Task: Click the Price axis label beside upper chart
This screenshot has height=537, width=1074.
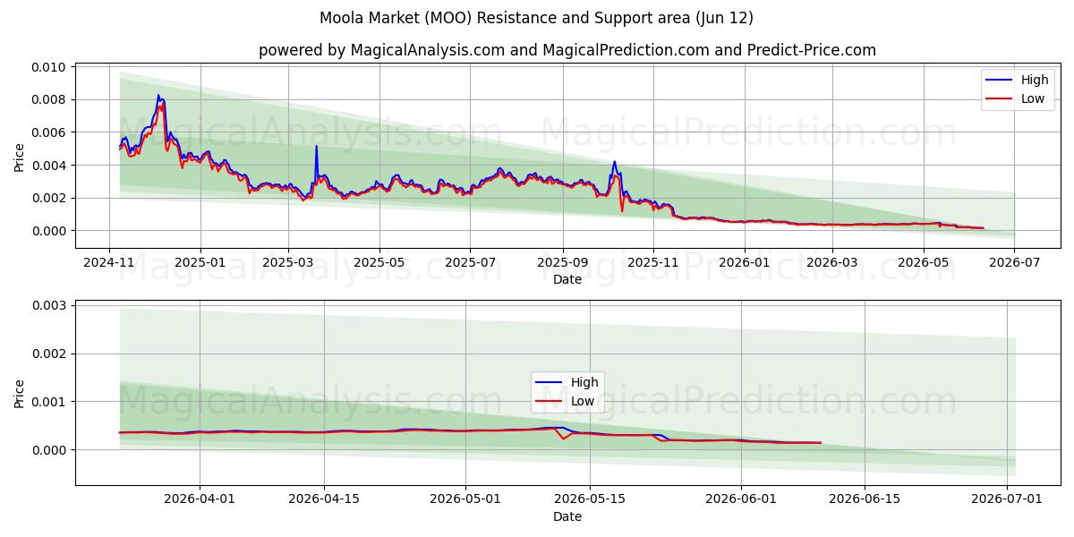Action: pos(20,156)
